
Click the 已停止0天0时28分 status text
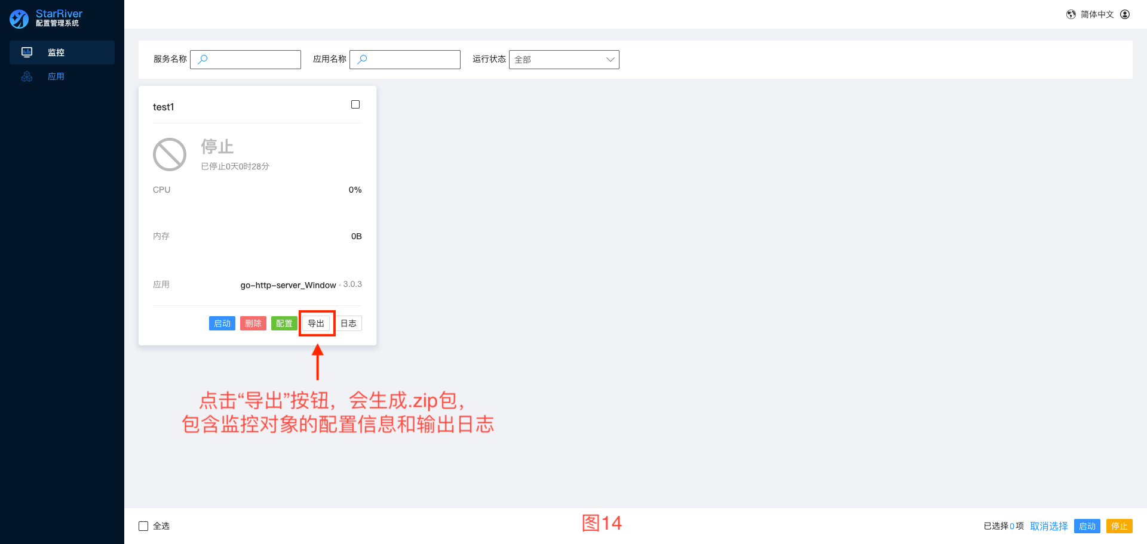click(235, 166)
